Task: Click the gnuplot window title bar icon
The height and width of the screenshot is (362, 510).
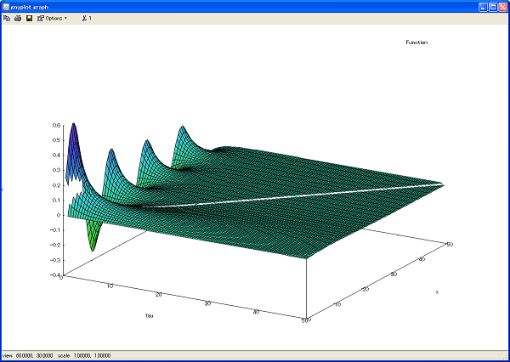Action: (x=6, y=7)
